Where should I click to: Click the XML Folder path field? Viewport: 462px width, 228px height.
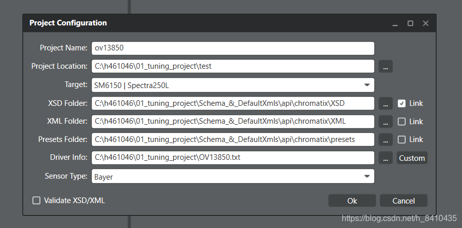233,121
